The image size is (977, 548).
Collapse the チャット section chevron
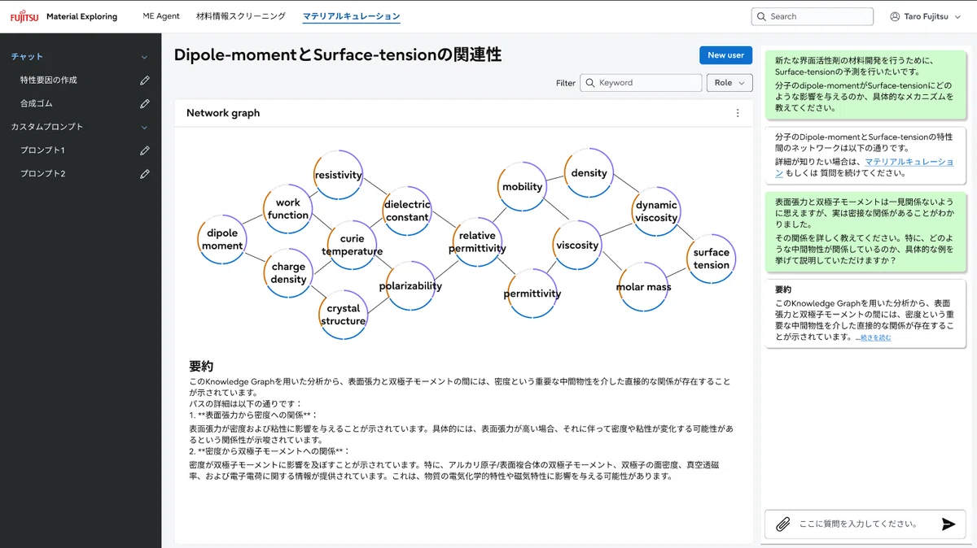click(x=145, y=57)
